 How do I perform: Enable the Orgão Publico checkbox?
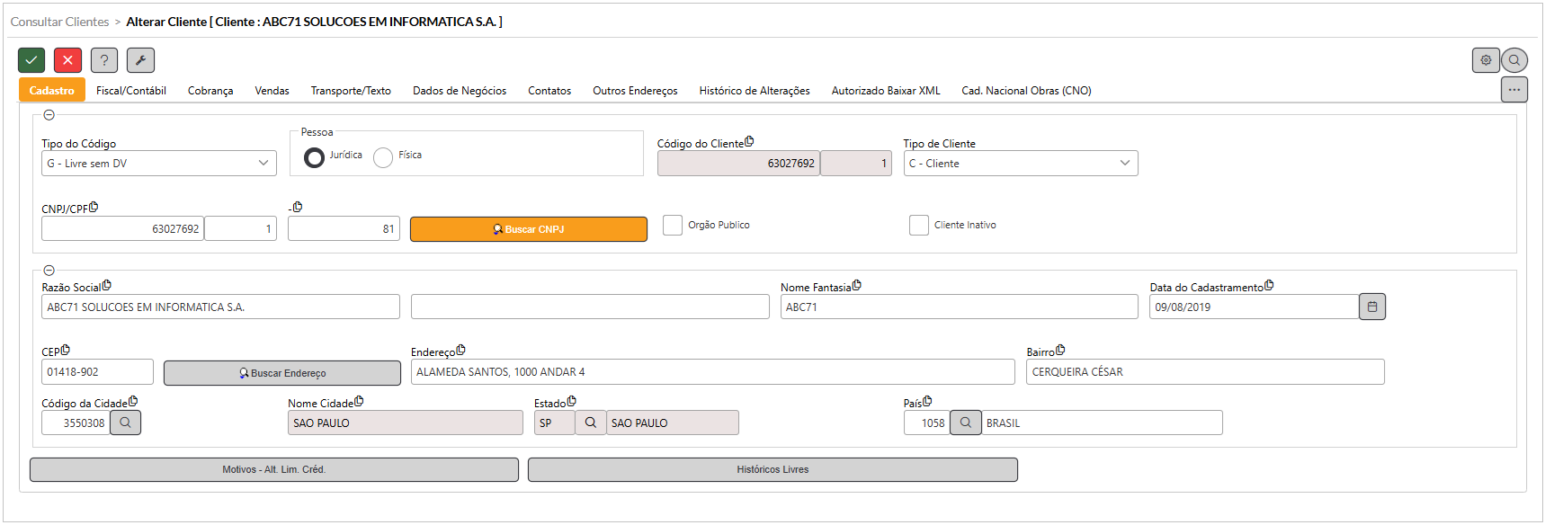673,225
